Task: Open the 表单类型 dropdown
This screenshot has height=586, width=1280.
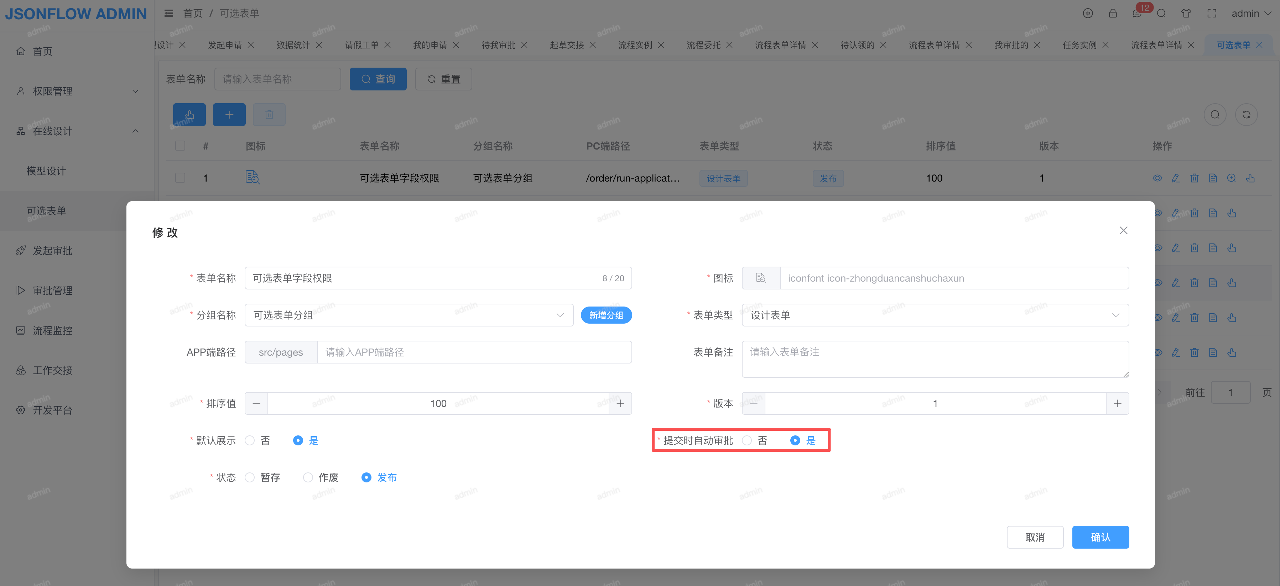Action: pos(935,315)
